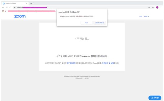Click the privacy policy footer link
Image resolution: width=164 pixels, height=101 pixels.
click(82, 78)
